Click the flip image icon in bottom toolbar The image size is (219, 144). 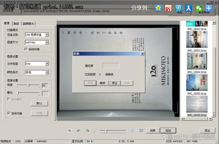coord(69,130)
